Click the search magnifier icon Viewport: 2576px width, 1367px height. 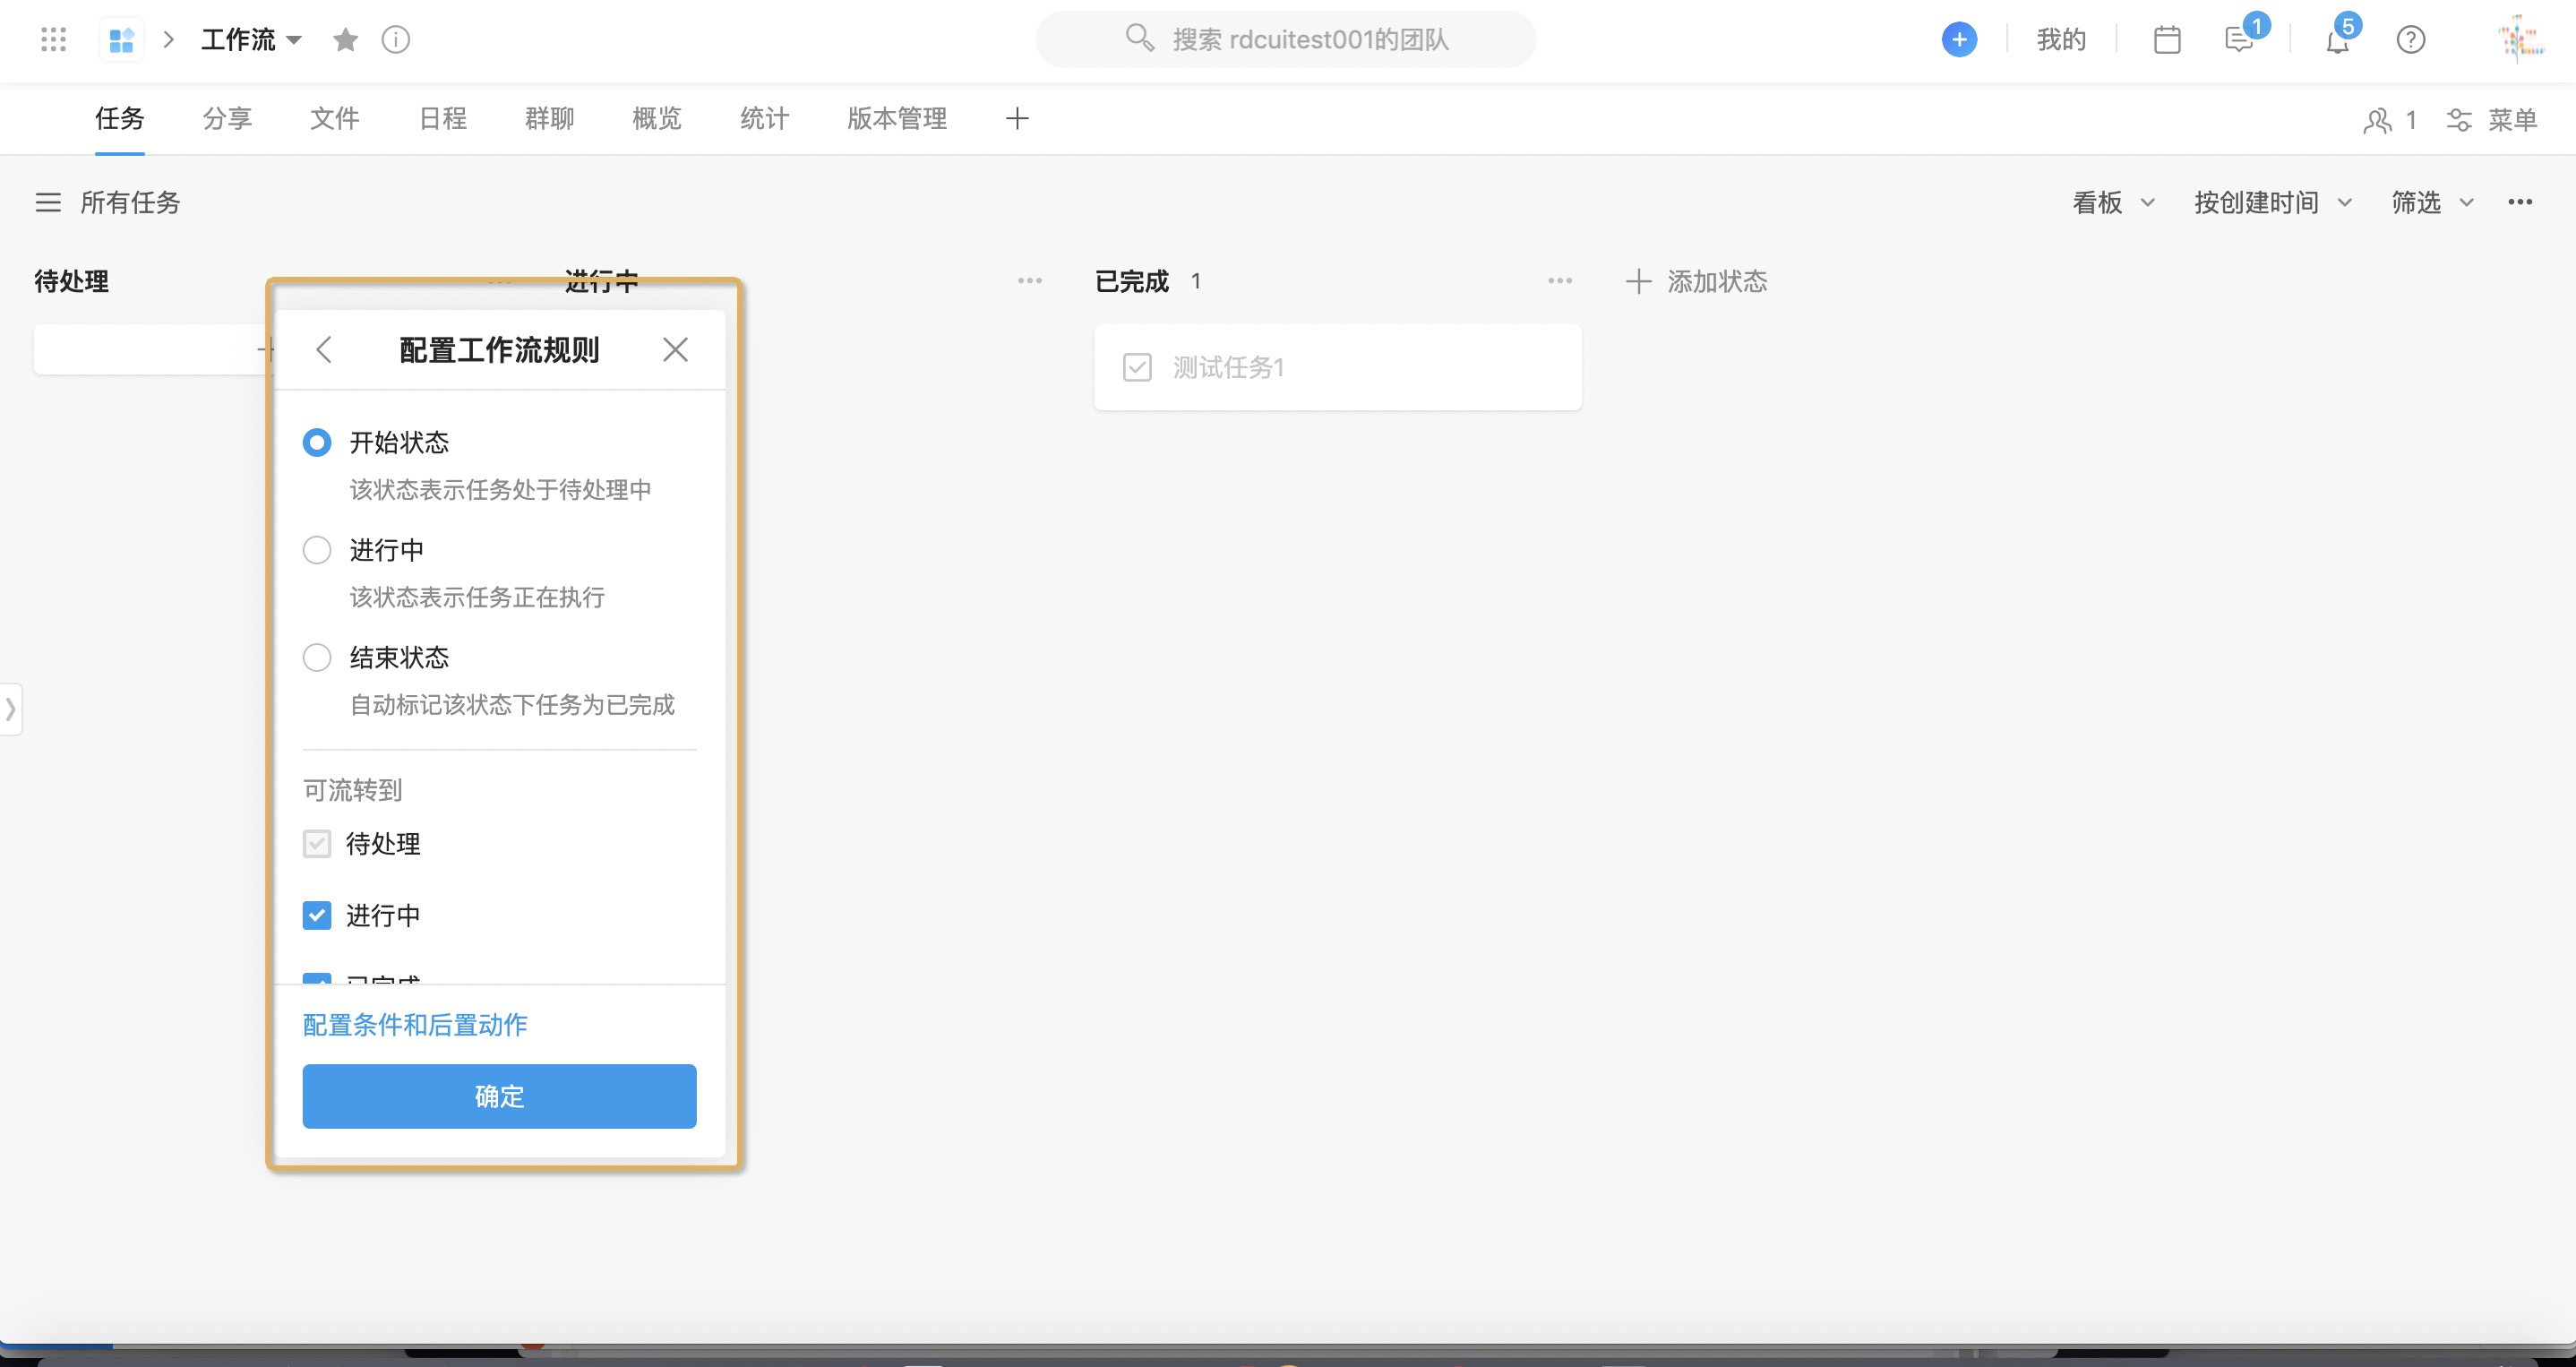(1139, 38)
